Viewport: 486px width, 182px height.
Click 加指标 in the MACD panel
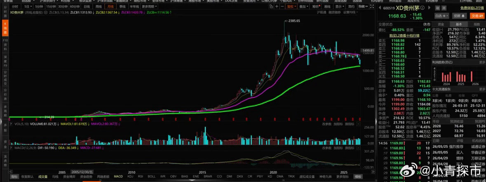(x=338, y=148)
